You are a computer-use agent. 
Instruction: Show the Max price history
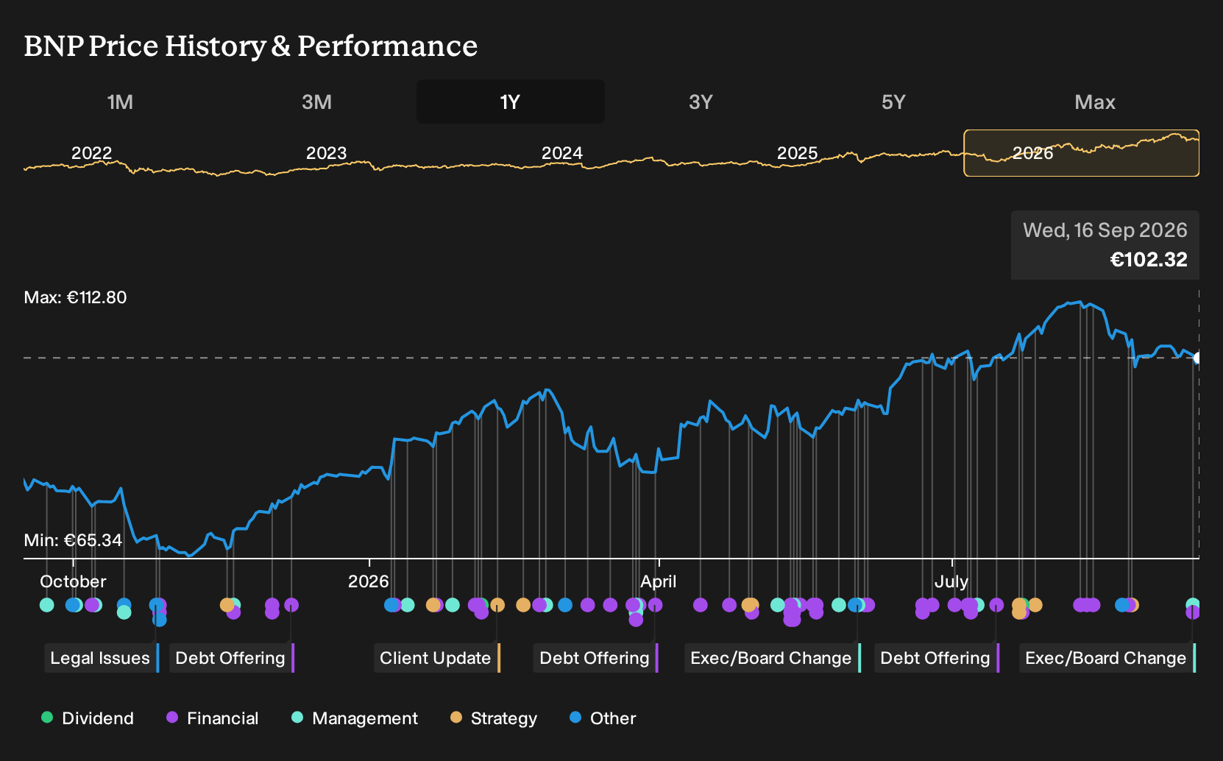[1095, 102]
